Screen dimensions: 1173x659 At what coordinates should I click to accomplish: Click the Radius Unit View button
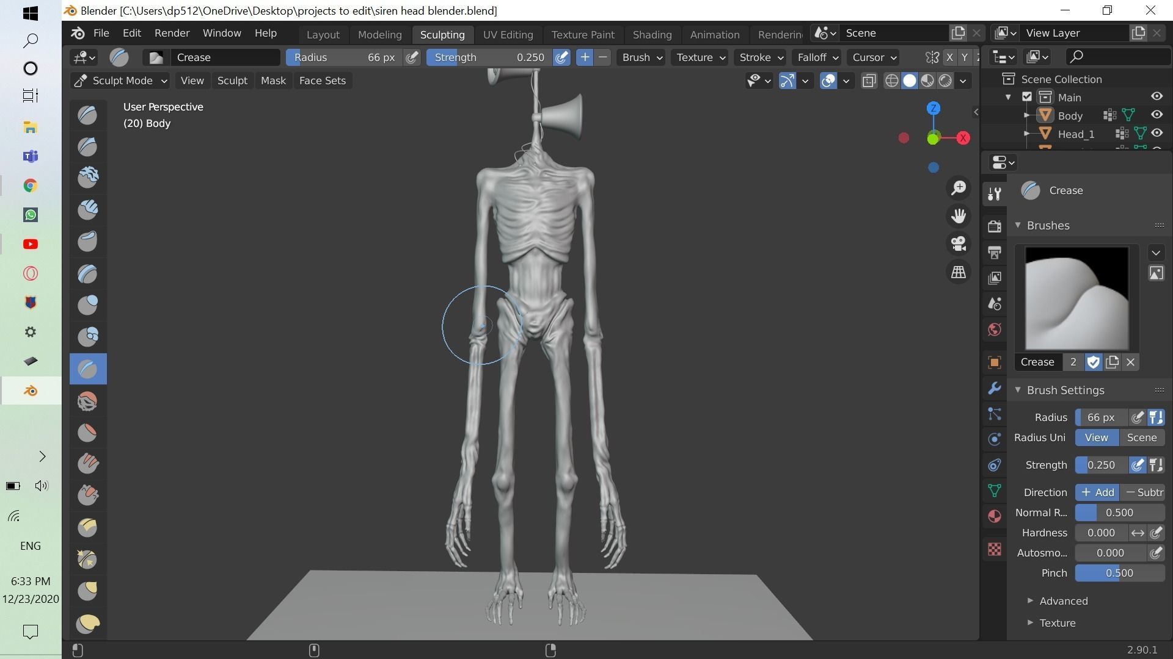coord(1097,438)
